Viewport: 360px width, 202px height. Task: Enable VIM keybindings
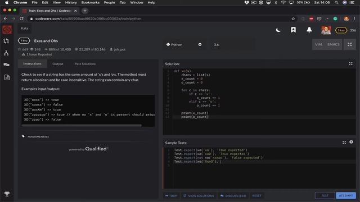click(318, 44)
